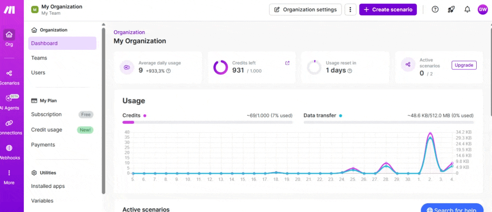Open Credit usage under My Plan

pyautogui.click(x=47, y=130)
